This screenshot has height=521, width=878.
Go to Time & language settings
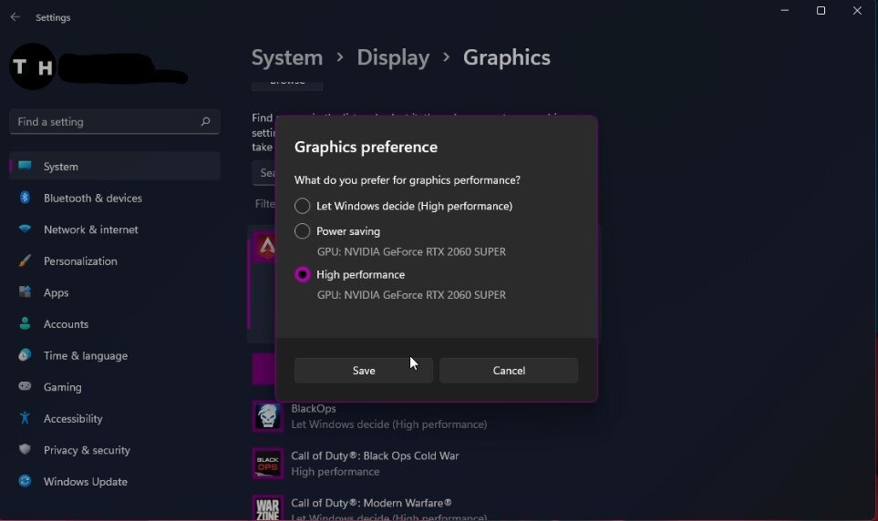[115, 355]
